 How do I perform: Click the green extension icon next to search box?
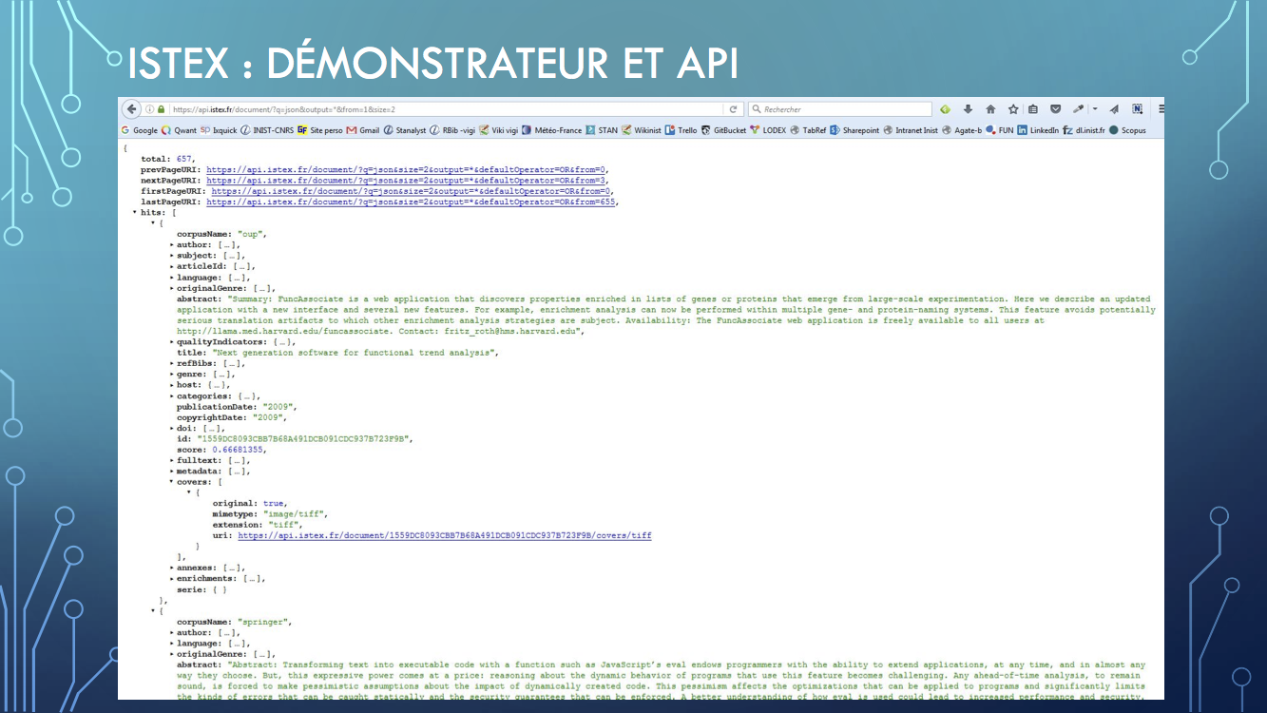click(x=945, y=108)
